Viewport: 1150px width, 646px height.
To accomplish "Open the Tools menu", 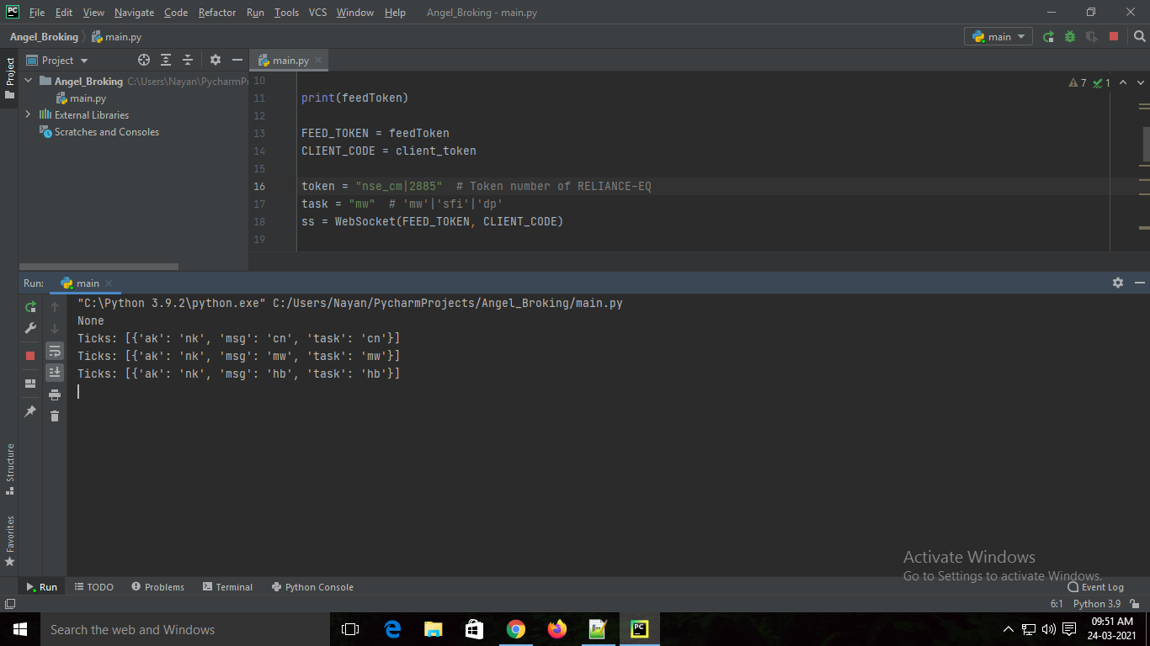I will pyautogui.click(x=286, y=13).
